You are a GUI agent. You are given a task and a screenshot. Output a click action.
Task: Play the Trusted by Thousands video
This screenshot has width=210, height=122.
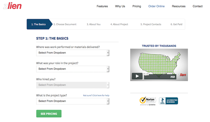[x=137, y=76]
